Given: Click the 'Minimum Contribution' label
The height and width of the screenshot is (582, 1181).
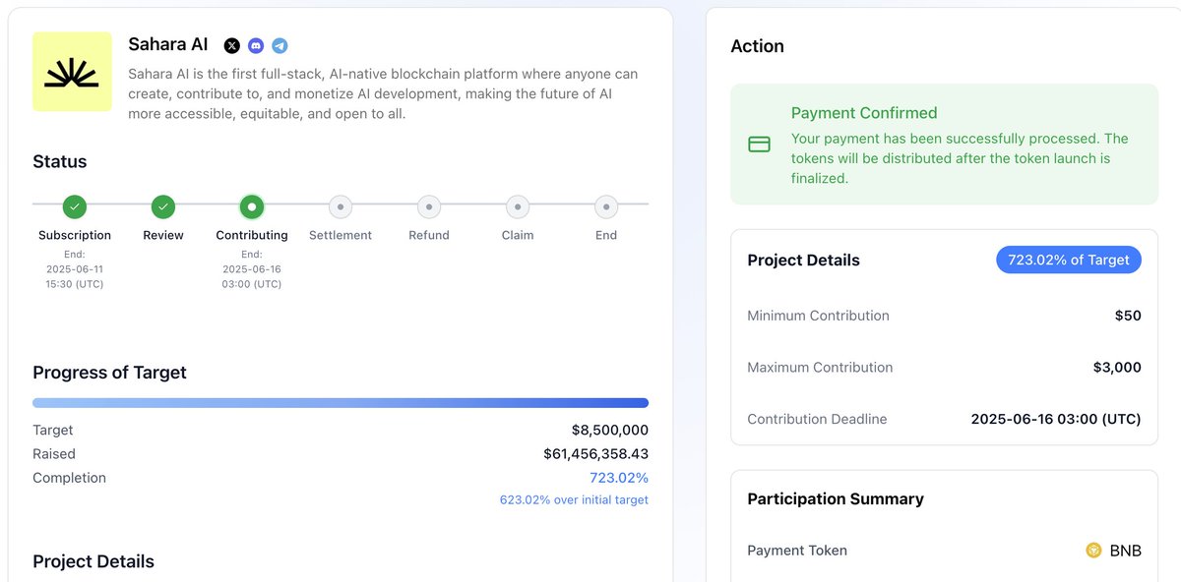Looking at the screenshot, I should click(818, 316).
